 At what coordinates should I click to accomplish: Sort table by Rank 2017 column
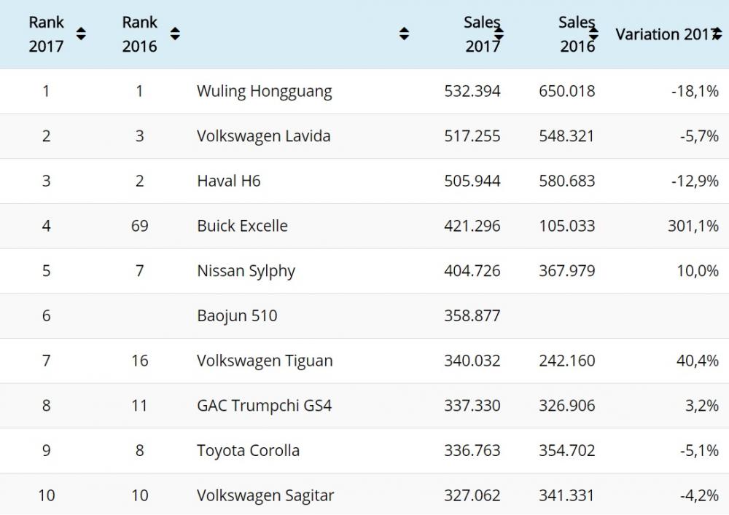tap(81, 34)
